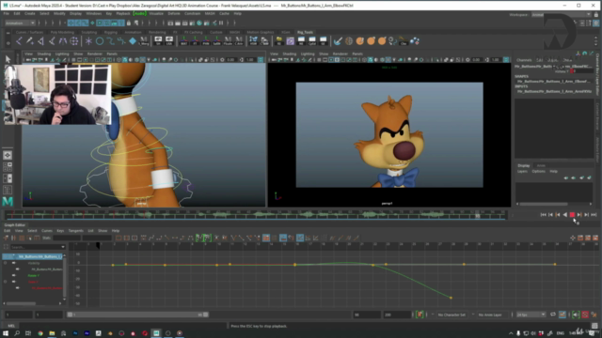
Task: Open the Playback menu
Action: pos(123,13)
